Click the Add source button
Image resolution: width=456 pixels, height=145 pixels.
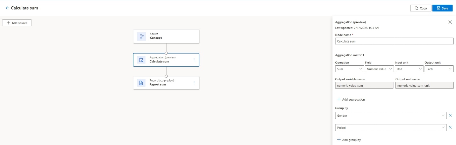pos(17,23)
